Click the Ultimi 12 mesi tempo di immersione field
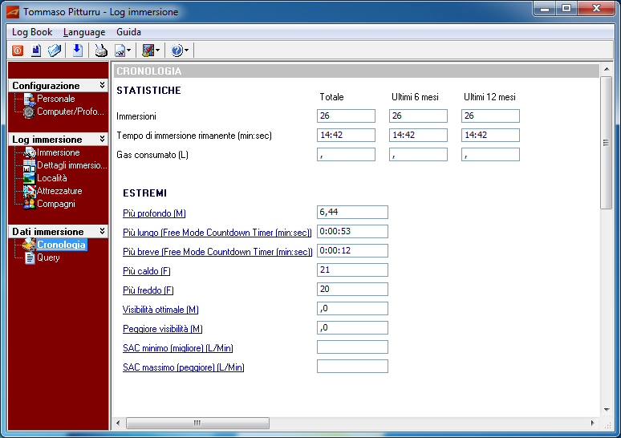621x438 pixels. click(x=490, y=135)
